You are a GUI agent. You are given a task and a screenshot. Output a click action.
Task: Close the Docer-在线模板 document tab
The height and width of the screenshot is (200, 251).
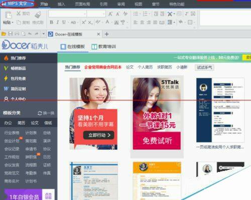point(98,34)
